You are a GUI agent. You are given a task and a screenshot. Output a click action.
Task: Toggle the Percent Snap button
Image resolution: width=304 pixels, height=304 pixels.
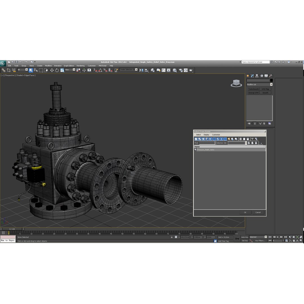click(105, 70)
